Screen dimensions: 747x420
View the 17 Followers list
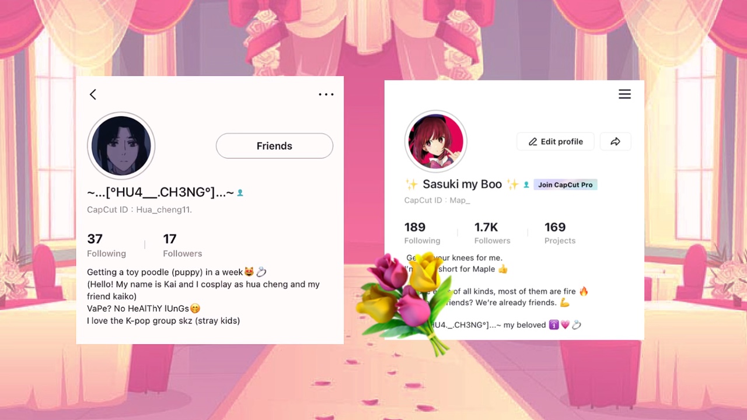(182, 245)
